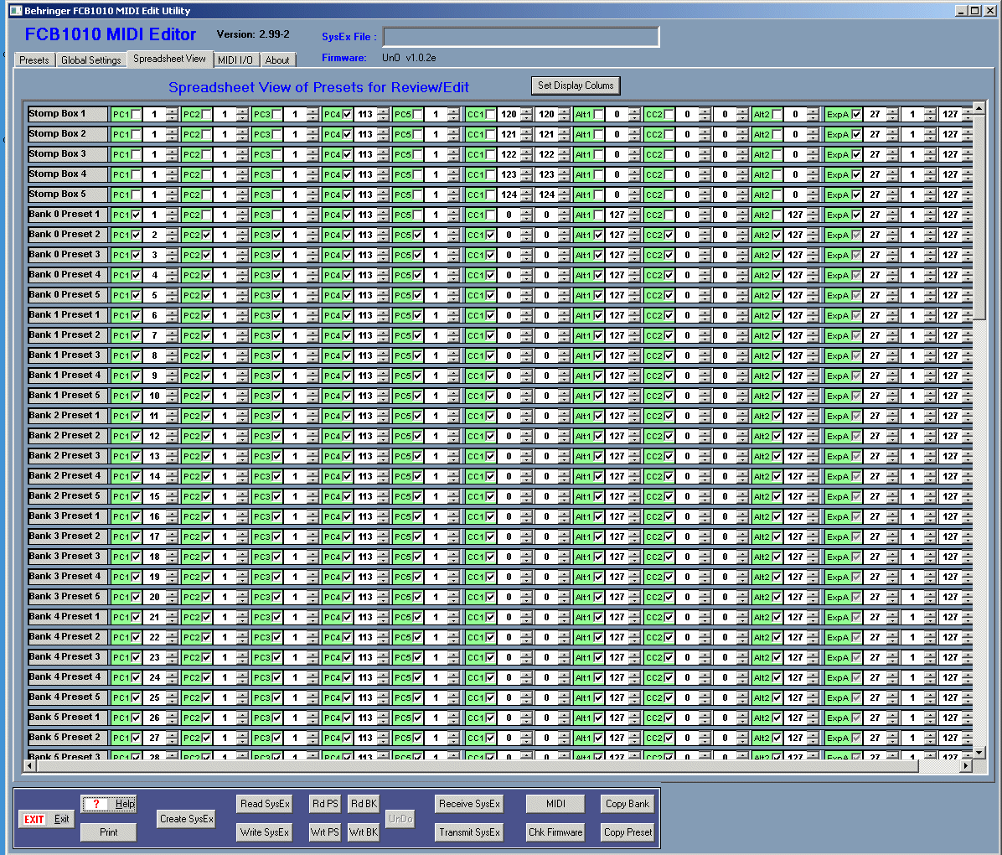Click the Wrt BK button
1002x855 pixels.
[364, 832]
